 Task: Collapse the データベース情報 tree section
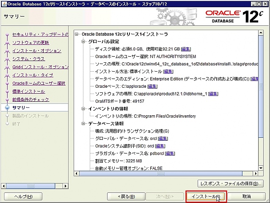point(83,123)
